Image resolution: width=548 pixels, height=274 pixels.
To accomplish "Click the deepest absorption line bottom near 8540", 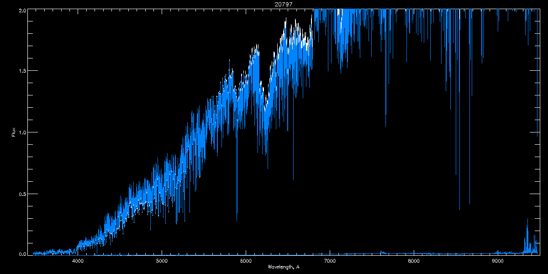I will click(x=459, y=209).
